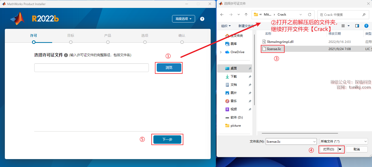372x167 pixels.
Task: Click the pin icon beside 图片
Action: click(x=250, y=93)
